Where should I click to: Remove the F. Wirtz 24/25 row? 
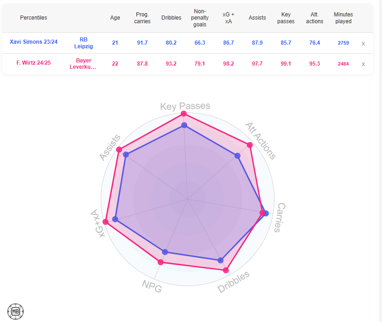click(363, 64)
